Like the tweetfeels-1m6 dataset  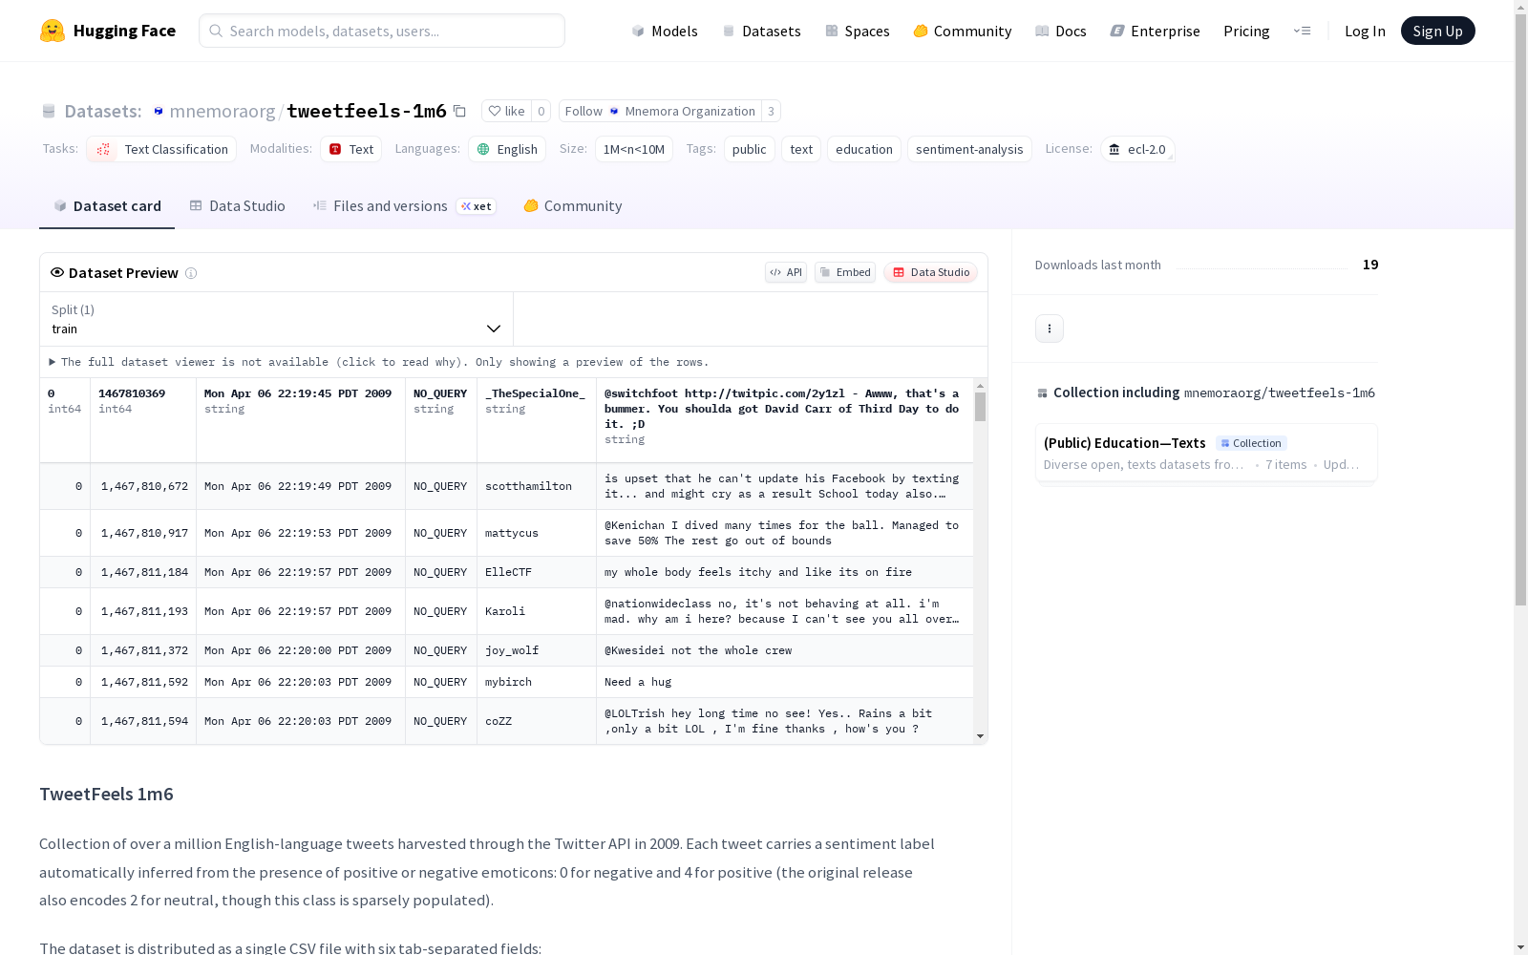(506, 111)
